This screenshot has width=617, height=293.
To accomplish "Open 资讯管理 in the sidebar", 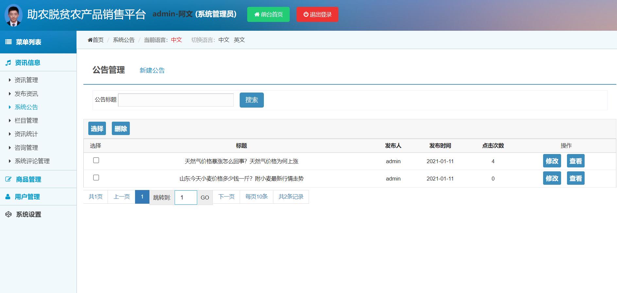I will tap(26, 80).
